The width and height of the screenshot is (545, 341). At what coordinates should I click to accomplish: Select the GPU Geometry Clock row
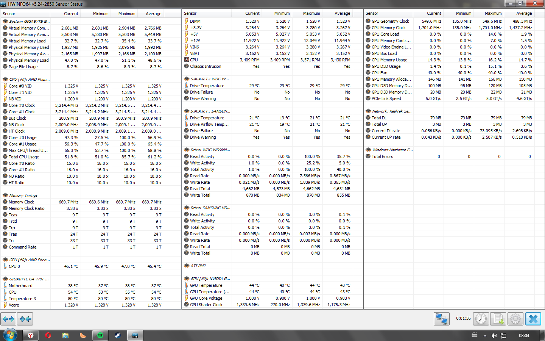tap(454, 21)
